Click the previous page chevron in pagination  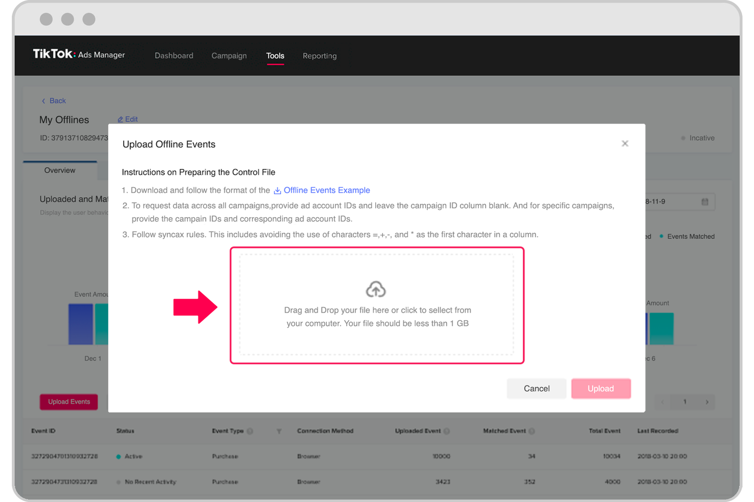coord(662,401)
